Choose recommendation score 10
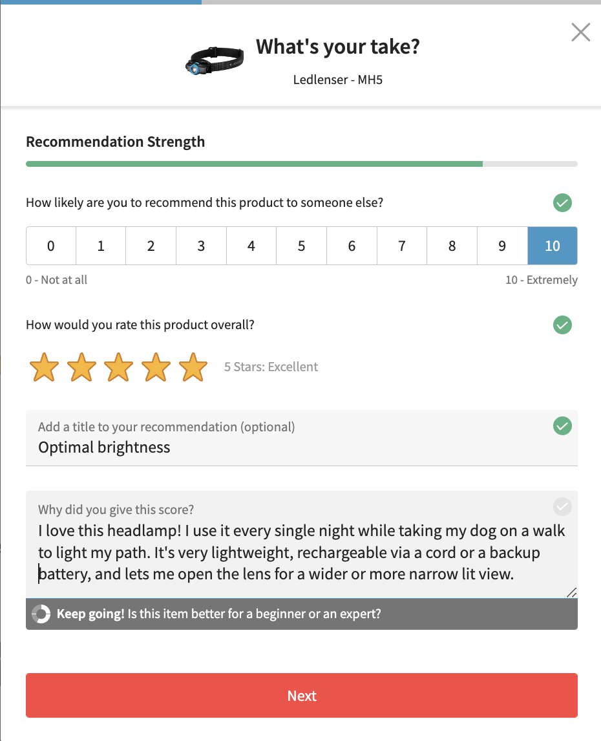601x741 pixels. coord(553,246)
